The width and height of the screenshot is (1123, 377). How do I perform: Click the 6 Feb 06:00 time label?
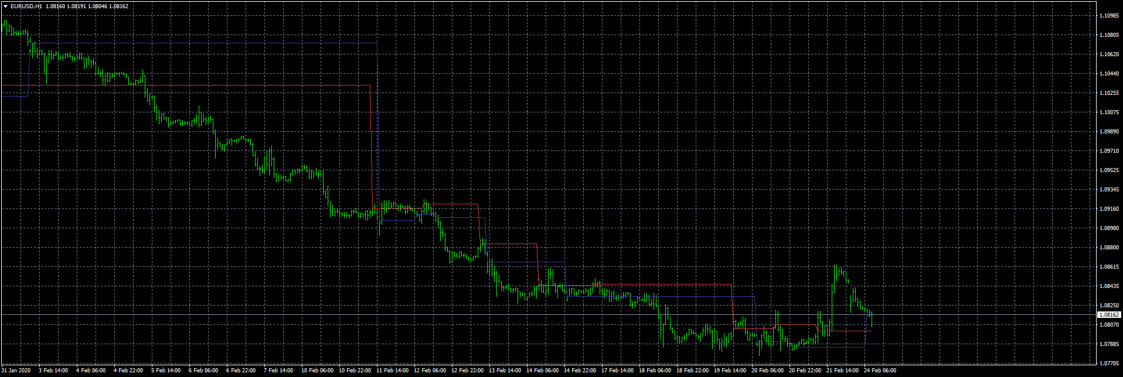(203, 371)
